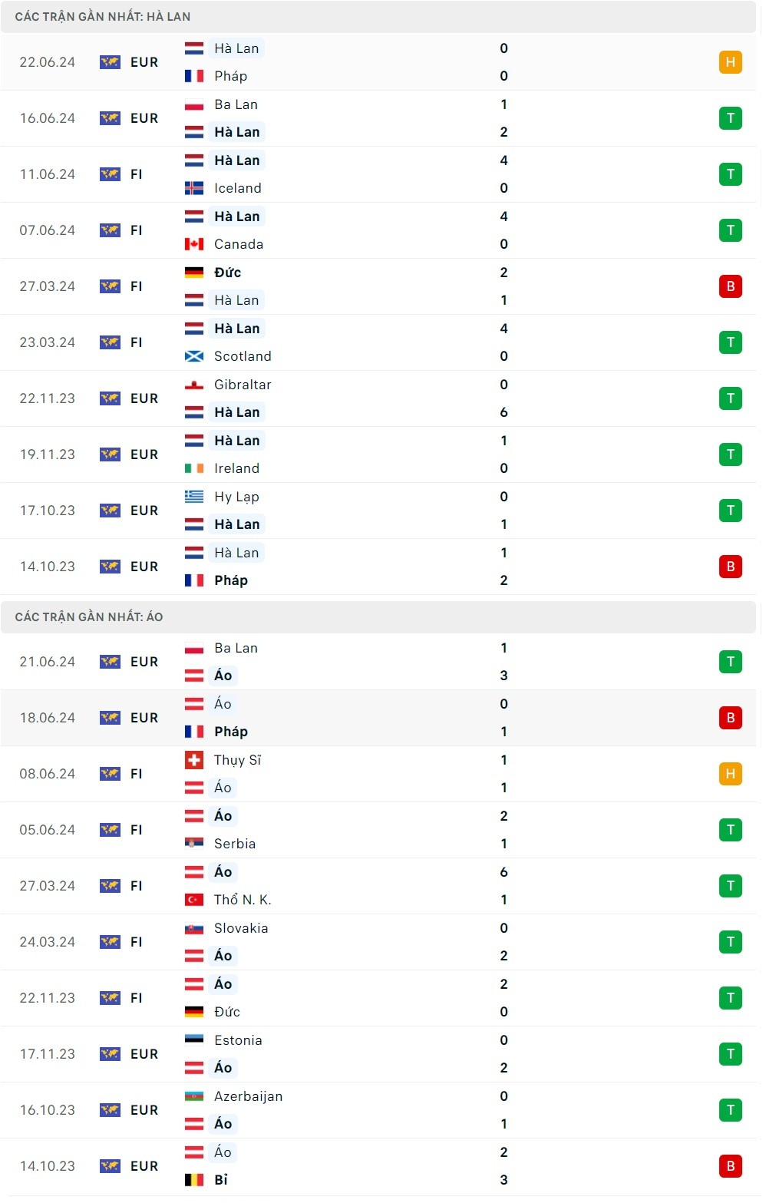Click the Iceland flag icon
This screenshot has width=766, height=1203.
coord(194,188)
